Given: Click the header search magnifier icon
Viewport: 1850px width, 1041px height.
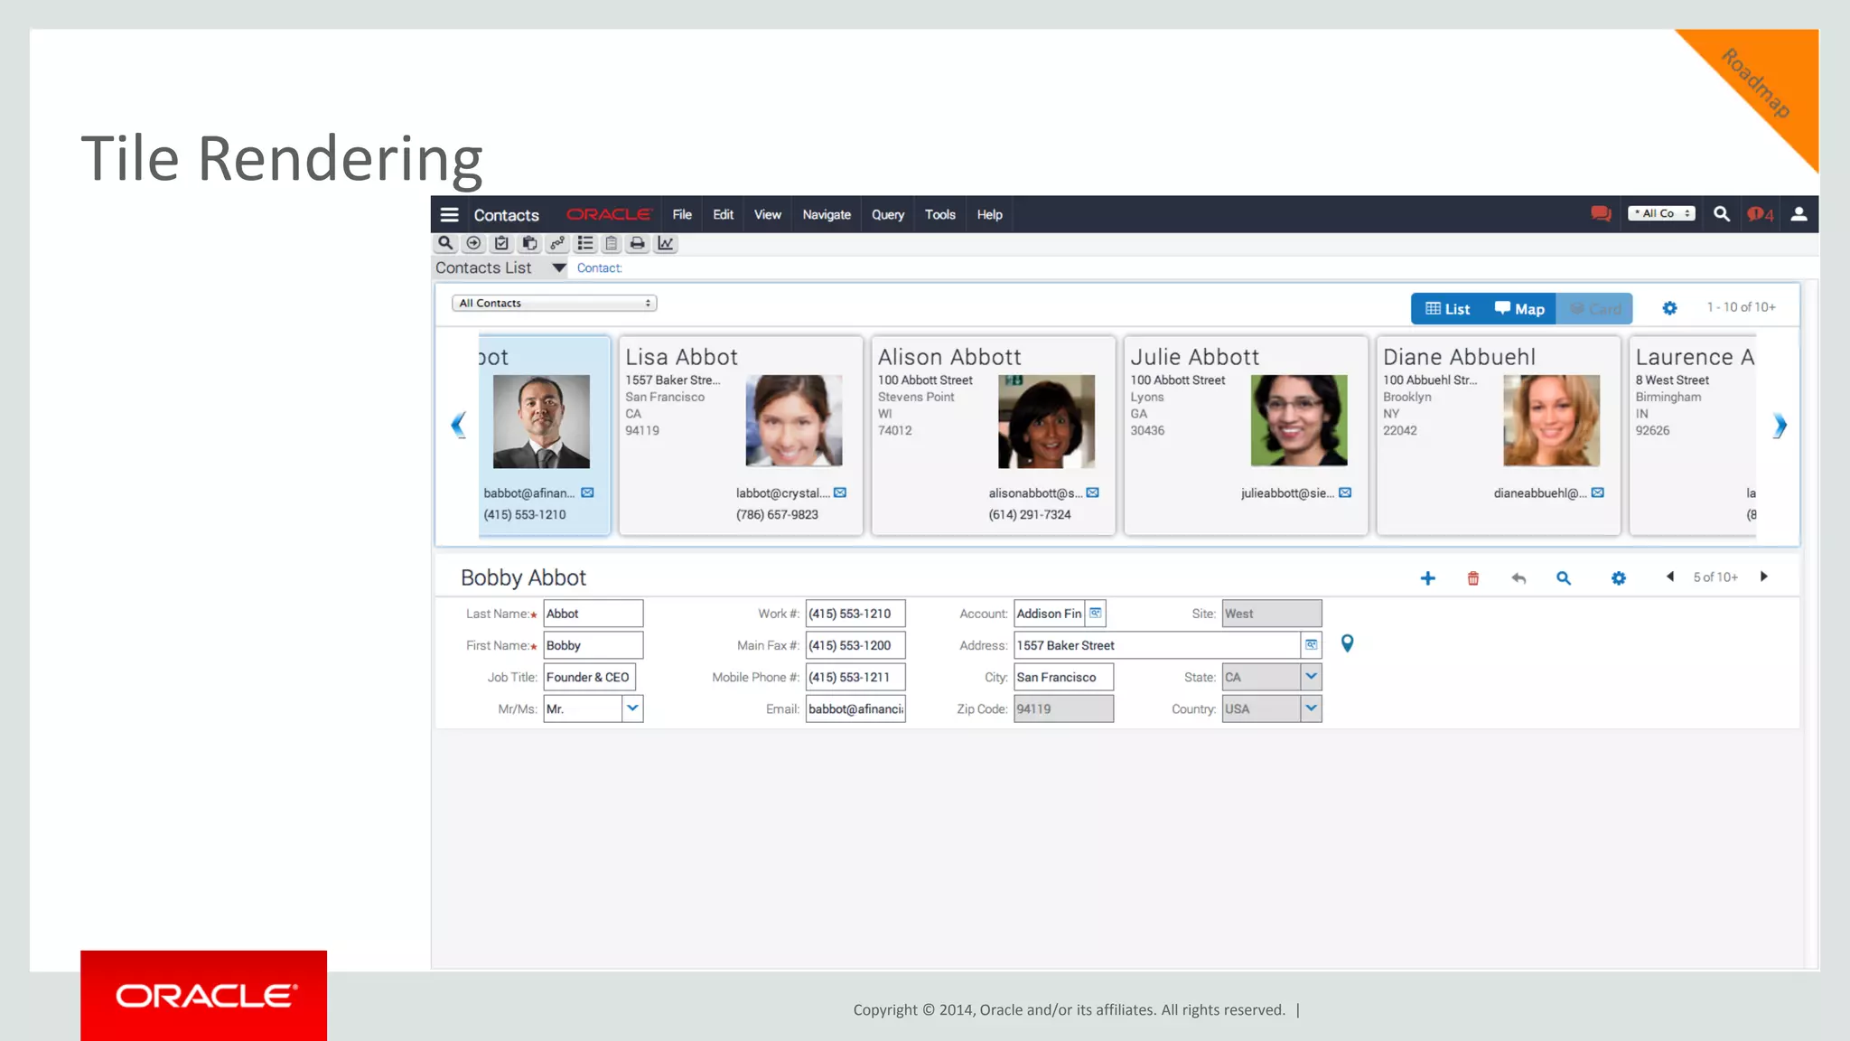Looking at the screenshot, I should coord(1722,214).
